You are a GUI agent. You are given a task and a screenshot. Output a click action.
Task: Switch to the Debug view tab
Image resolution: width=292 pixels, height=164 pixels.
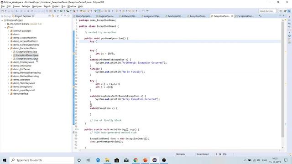pos(6,16)
